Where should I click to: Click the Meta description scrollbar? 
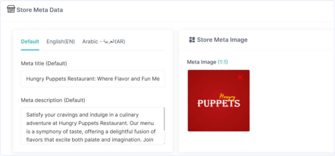pyautogui.click(x=164, y=119)
